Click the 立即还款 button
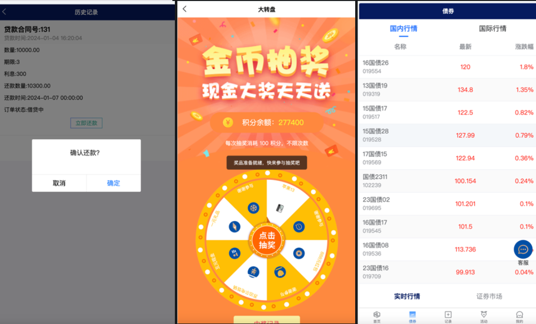The image size is (536, 324). point(87,123)
